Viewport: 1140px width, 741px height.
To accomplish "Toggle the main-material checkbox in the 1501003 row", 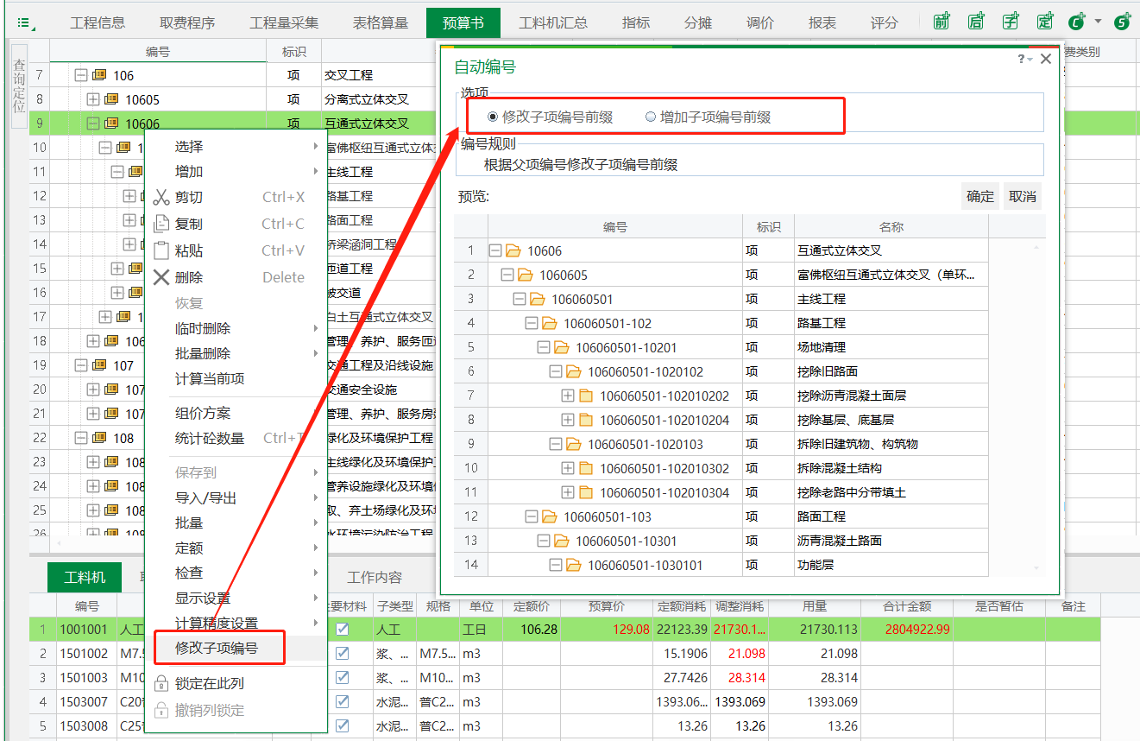I will pyautogui.click(x=343, y=678).
